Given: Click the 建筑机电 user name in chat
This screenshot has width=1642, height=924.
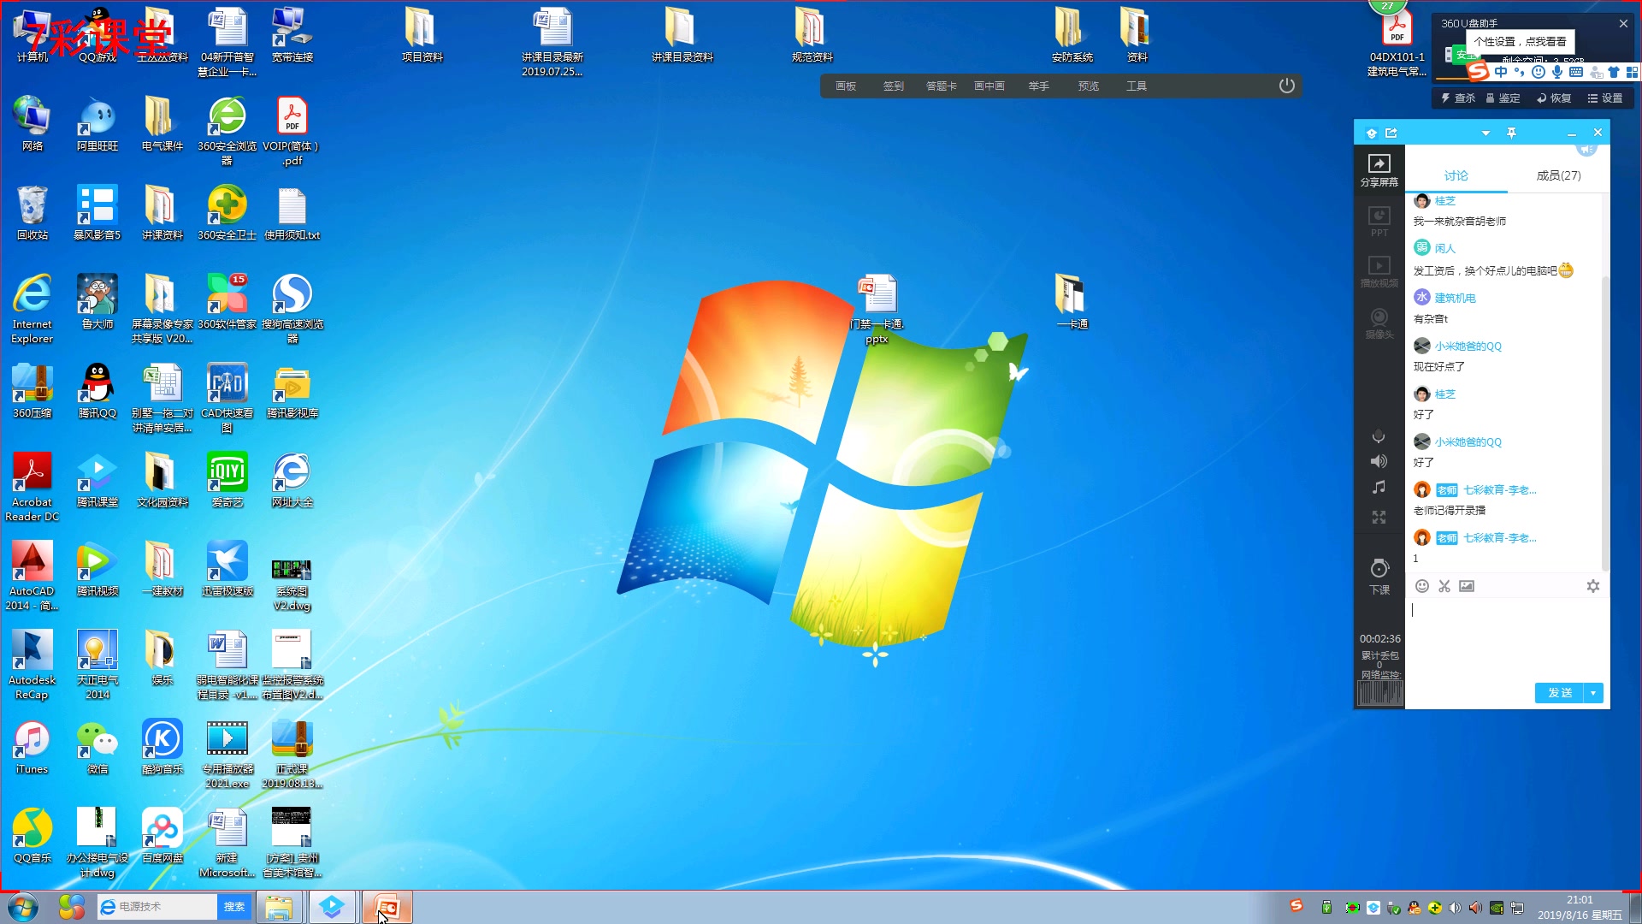Looking at the screenshot, I should (x=1455, y=298).
